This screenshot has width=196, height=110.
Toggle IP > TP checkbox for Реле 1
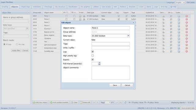pos(66,16)
